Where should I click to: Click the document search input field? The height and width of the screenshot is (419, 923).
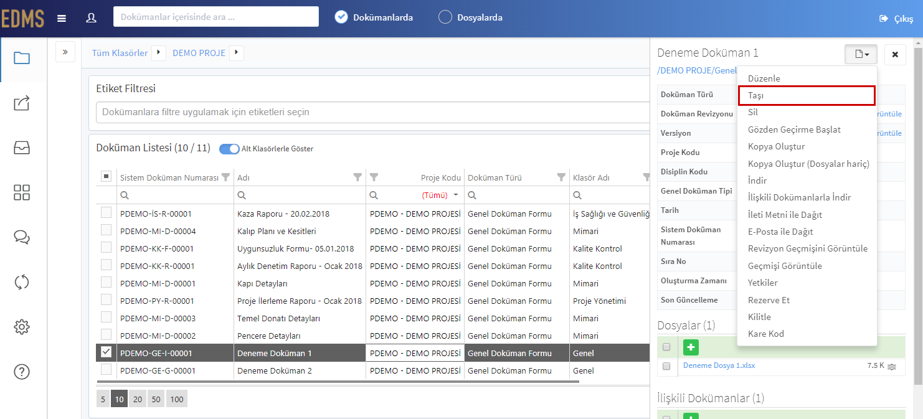216,17
